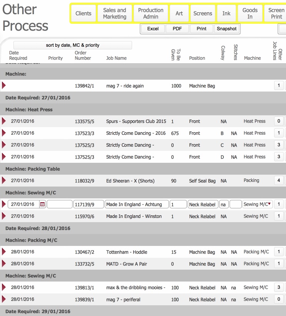
Task: Click red arrow for Ed Sheeran row
Action: [x=4, y=180]
